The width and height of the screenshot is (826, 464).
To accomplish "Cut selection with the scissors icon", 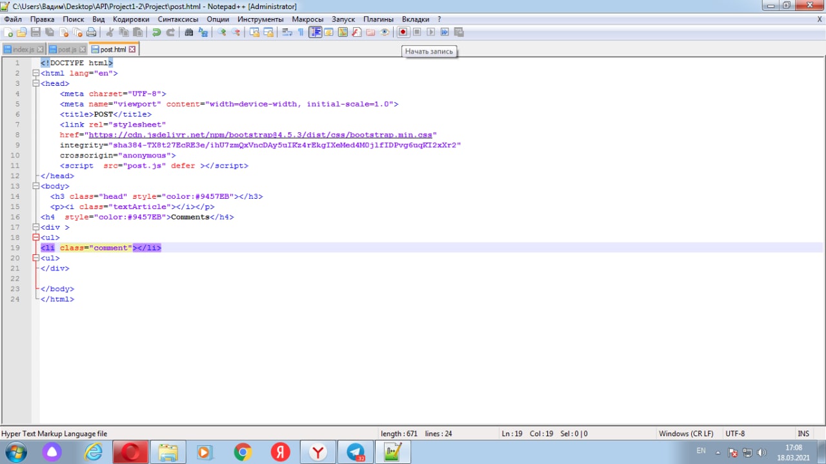I will [x=112, y=32].
